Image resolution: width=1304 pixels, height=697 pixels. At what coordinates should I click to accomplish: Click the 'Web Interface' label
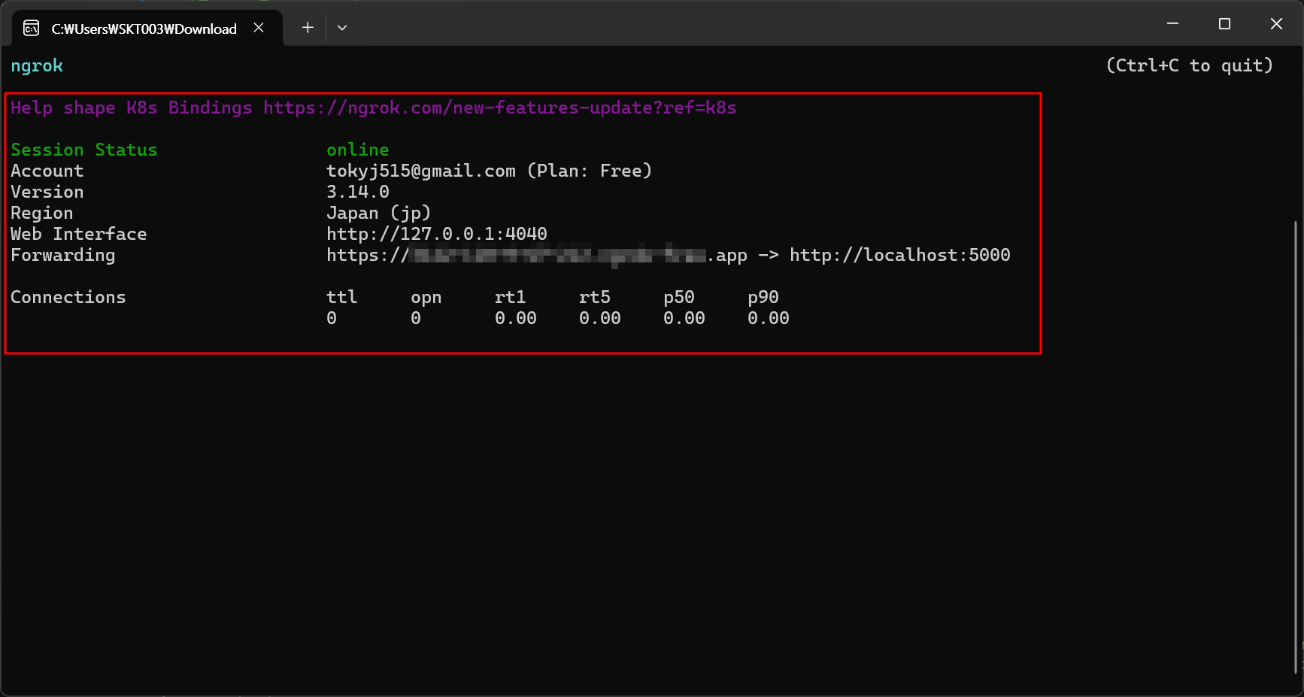(79, 234)
